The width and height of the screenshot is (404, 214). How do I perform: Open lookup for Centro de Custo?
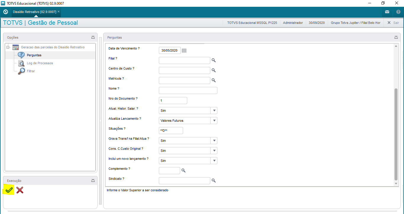[214, 70]
